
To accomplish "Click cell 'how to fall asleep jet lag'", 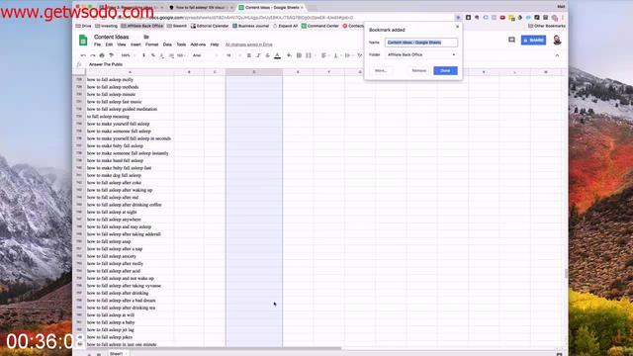I will point(130,329).
